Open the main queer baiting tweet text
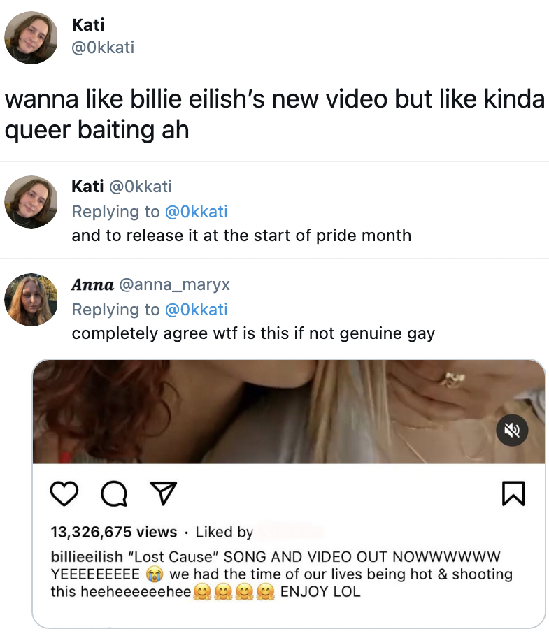Viewport: 549px width, 636px height. [x=274, y=115]
